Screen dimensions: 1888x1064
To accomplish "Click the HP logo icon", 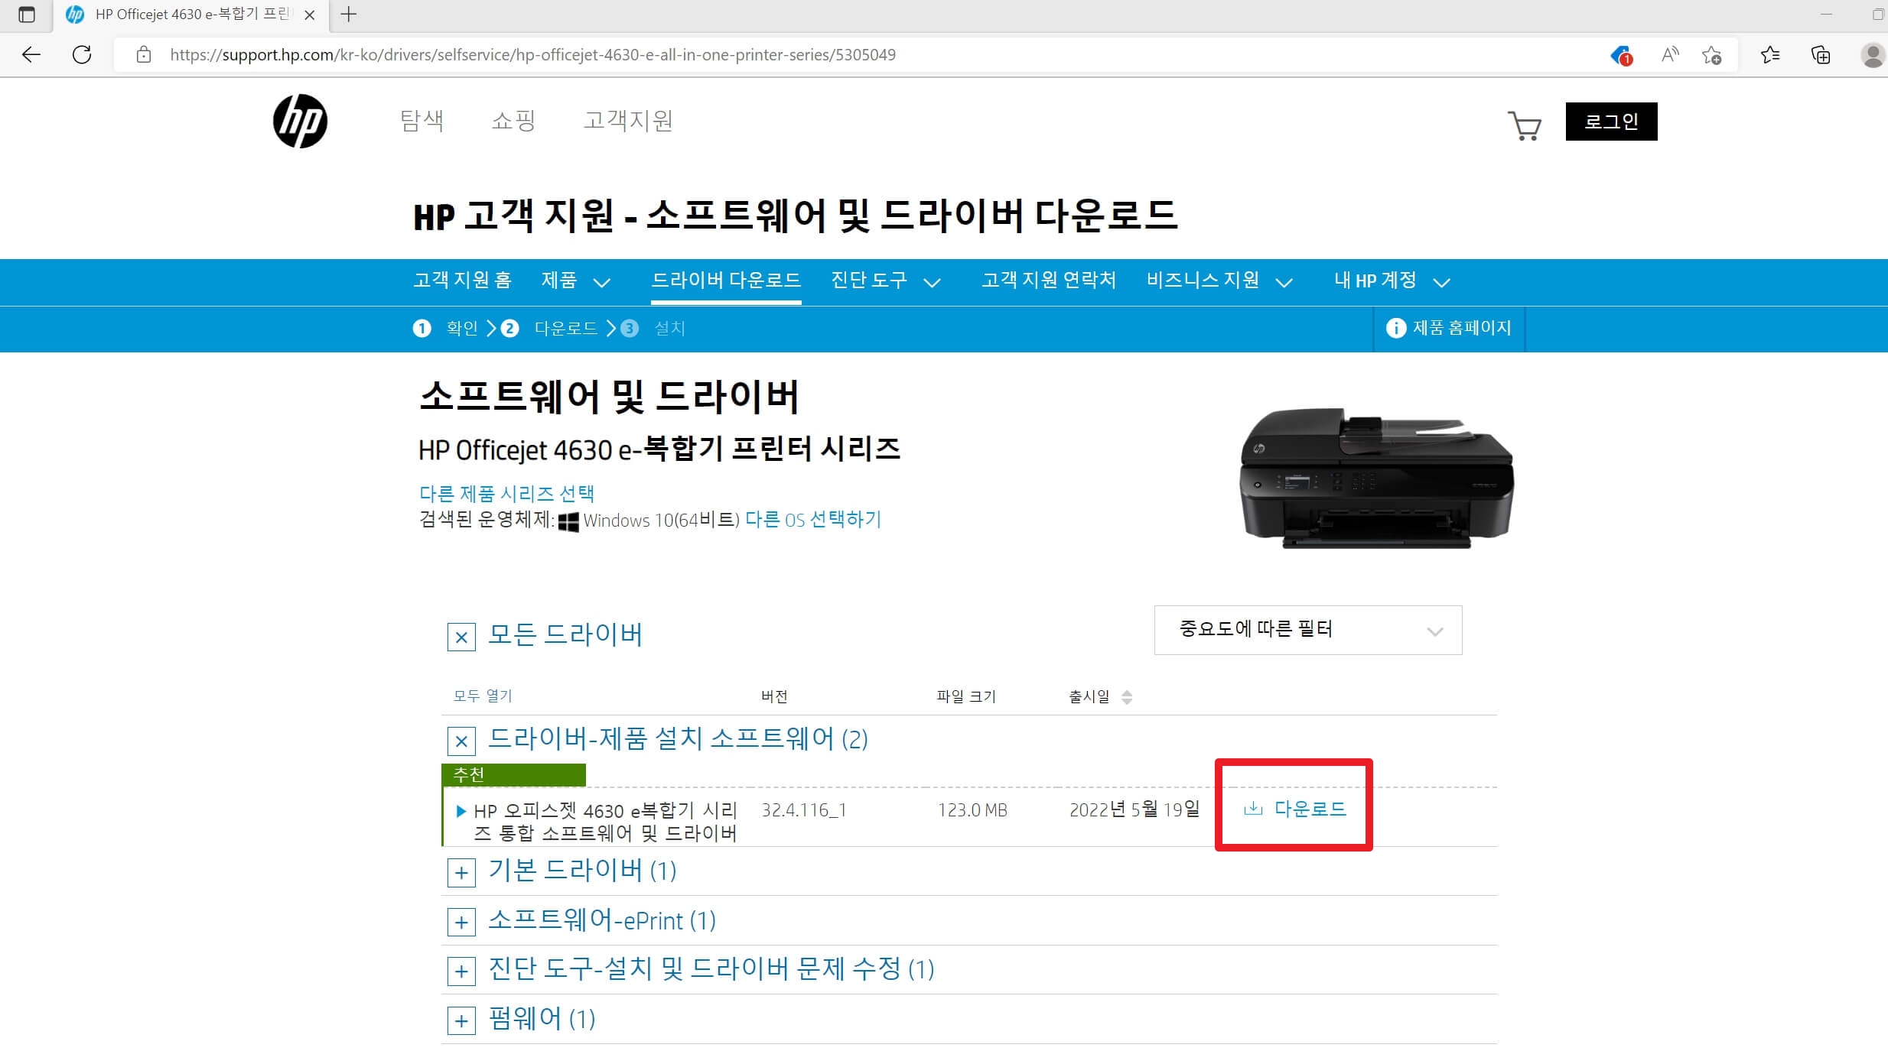I will click(300, 121).
